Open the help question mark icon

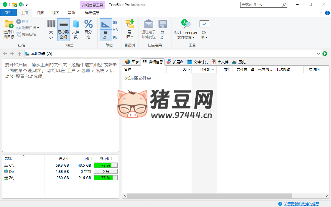tap(327, 13)
